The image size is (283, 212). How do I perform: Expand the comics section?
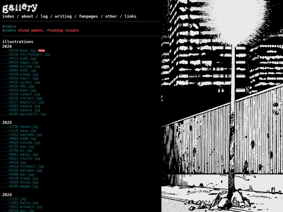pyautogui.click(x=9, y=27)
